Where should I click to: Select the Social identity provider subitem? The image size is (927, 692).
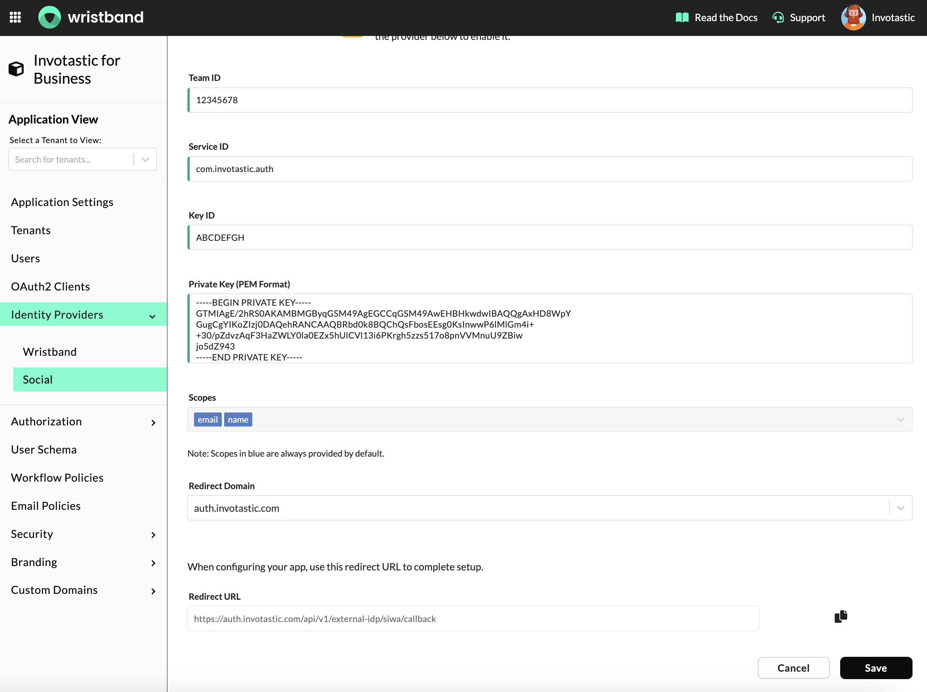click(x=90, y=380)
